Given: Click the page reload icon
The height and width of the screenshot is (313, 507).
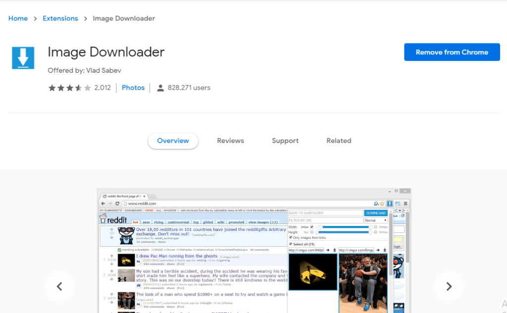Looking at the screenshot, I should coord(117,204).
